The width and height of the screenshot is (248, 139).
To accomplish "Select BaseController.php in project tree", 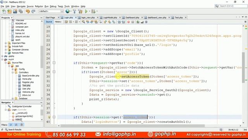I will pyautogui.click(x=31, y=76).
